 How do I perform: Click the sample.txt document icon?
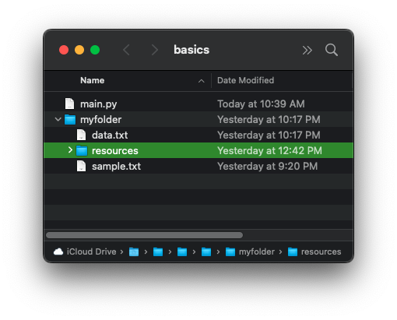pyautogui.click(x=81, y=166)
